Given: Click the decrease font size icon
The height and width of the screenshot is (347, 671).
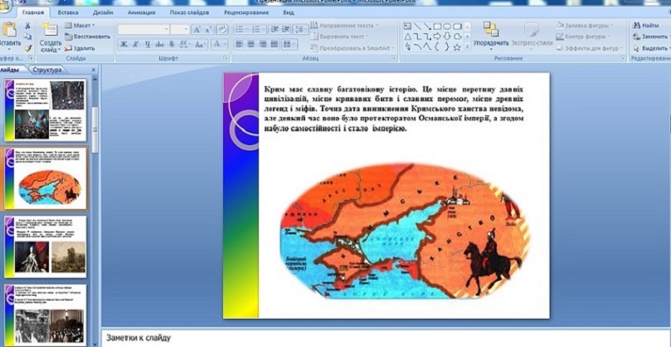Looking at the screenshot, I should (x=208, y=30).
